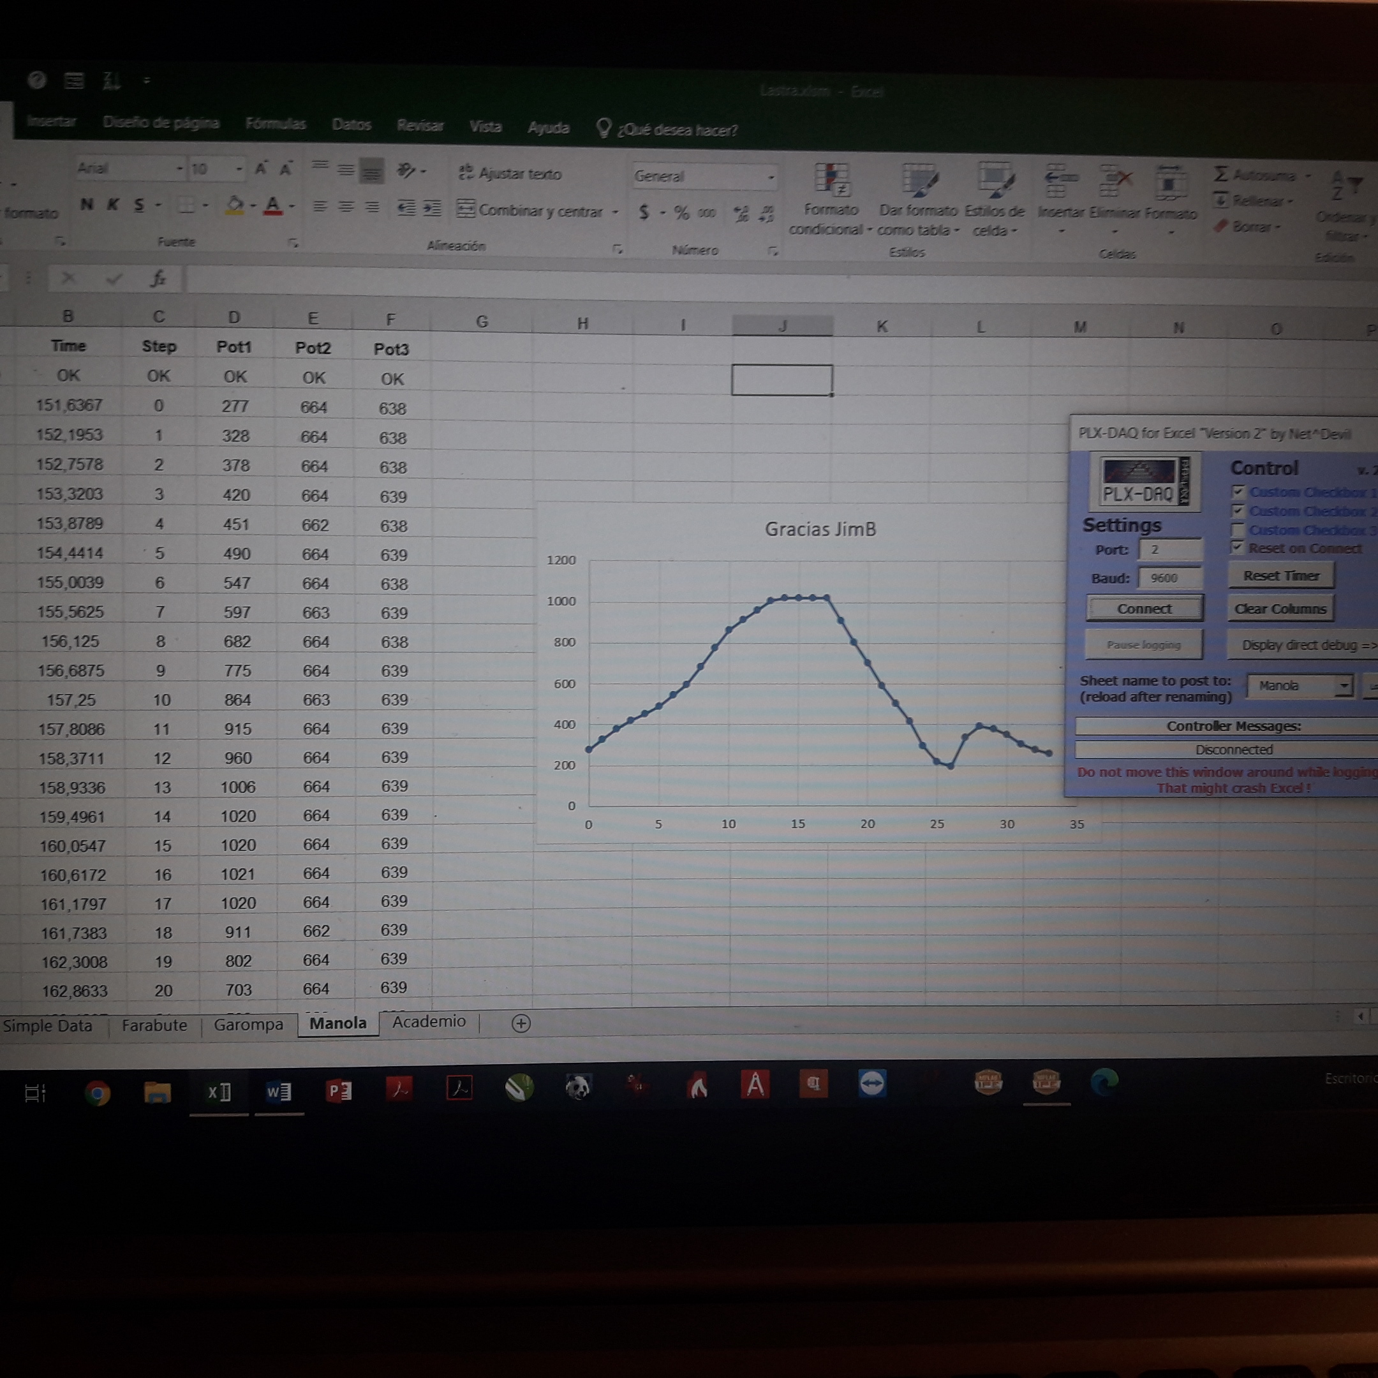This screenshot has height=1378, width=1378.
Task: Expand Combinar y centrar dropdown arrow
Action: (615, 212)
